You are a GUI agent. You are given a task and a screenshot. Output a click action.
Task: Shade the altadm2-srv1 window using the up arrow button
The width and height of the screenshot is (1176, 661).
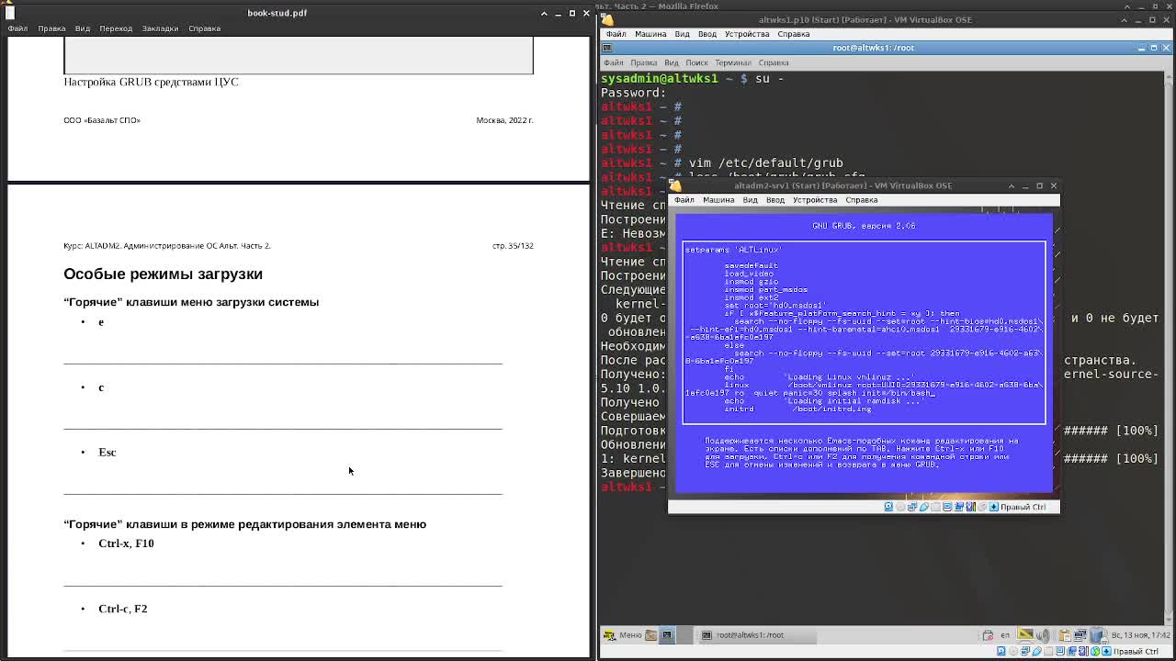click(x=1012, y=185)
